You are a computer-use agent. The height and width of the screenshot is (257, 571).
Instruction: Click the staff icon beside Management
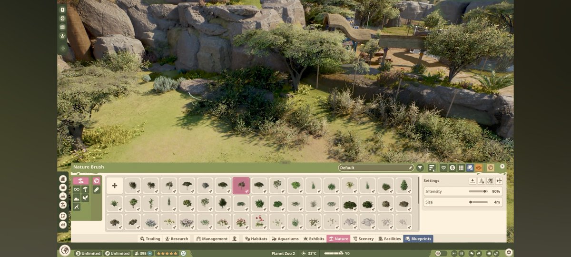pyautogui.click(x=235, y=239)
